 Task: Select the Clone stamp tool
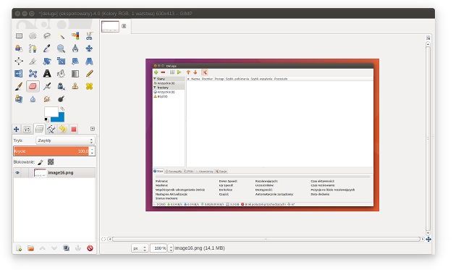coord(75,86)
